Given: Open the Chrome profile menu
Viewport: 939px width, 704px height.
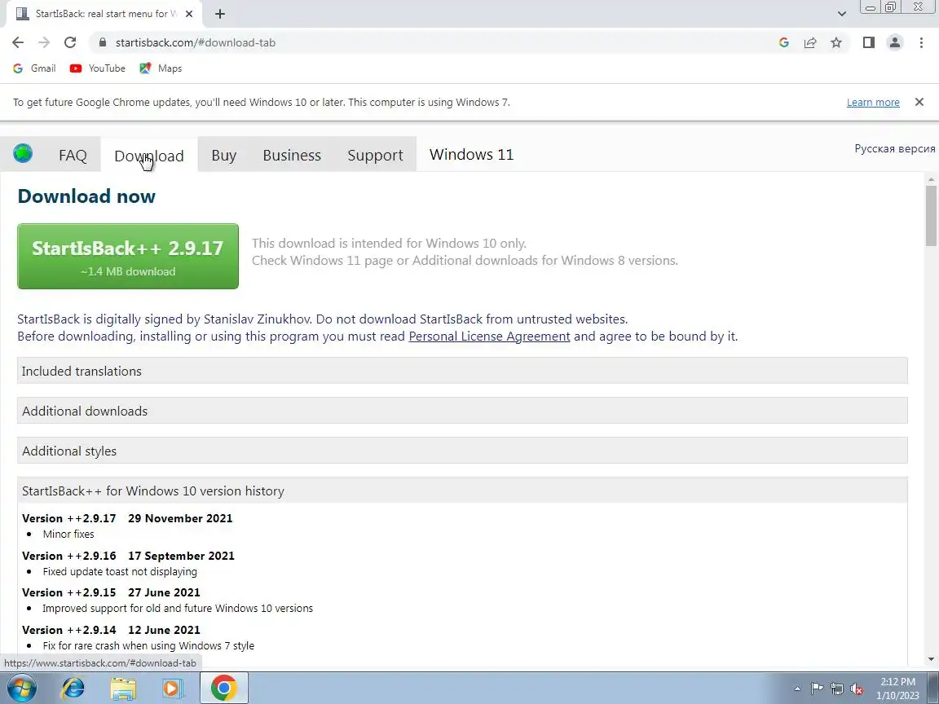Looking at the screenshot, I should click(895, 42).
